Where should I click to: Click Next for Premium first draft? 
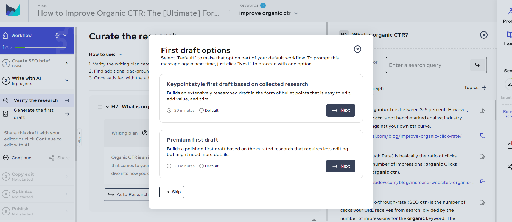point(340,166)
